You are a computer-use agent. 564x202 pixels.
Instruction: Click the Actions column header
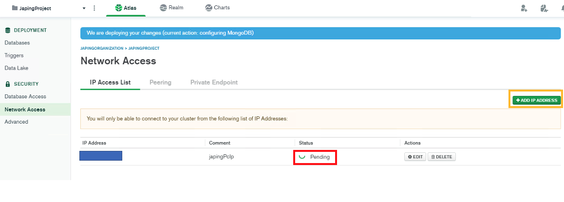tap(413, 143)
